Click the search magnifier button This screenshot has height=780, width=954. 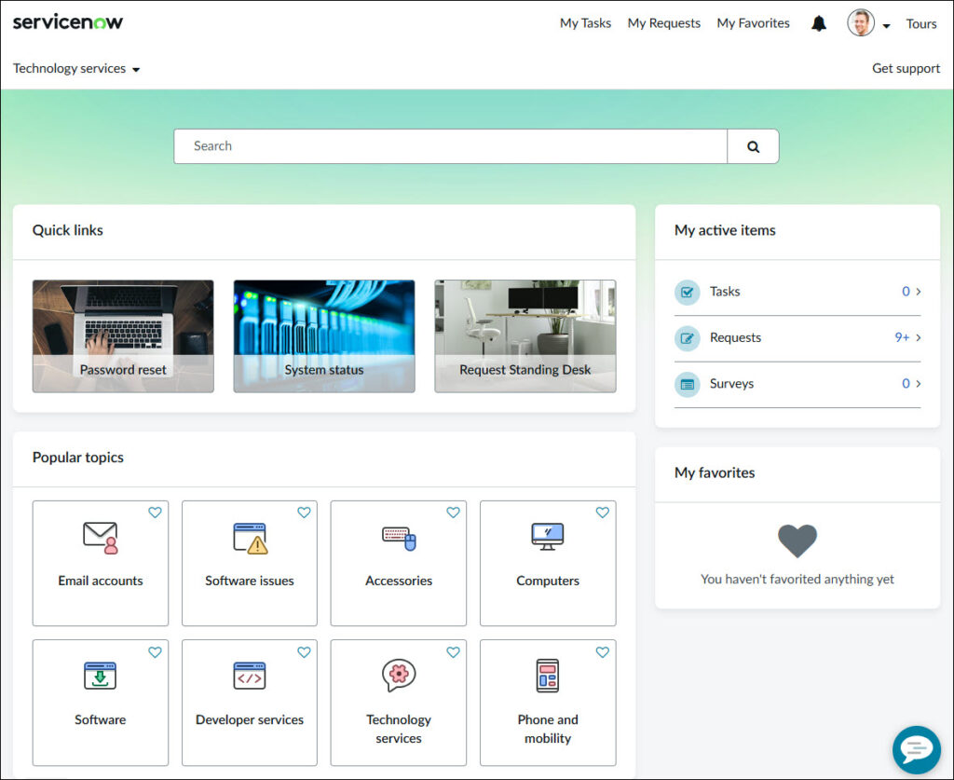click(x=753, y=146)
